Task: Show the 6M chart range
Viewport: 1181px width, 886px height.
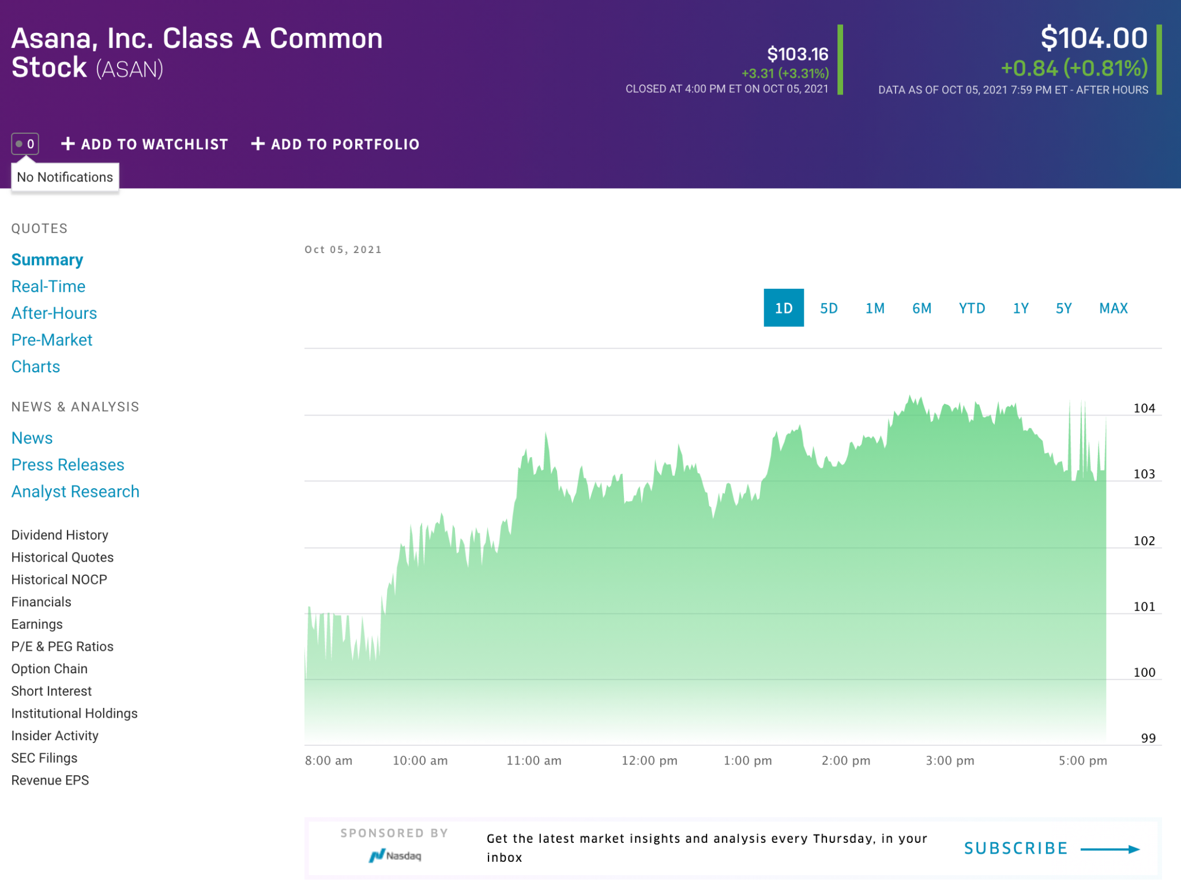Action: pyautogui.click(x=922, y=308)
